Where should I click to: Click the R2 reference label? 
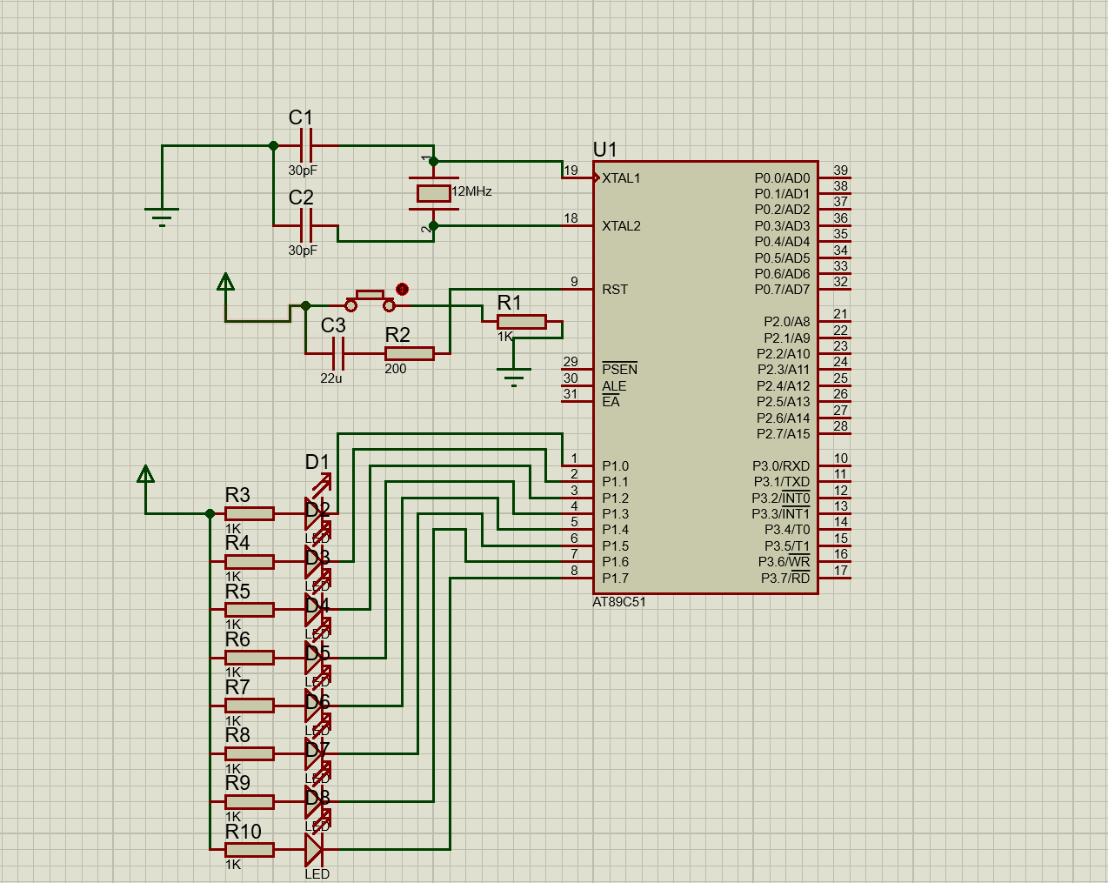[x=397, y=335]
